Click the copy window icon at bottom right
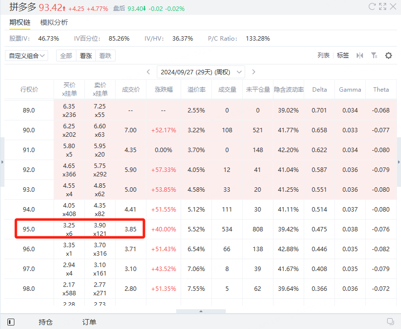401x329 pixels. click(390, 322)
